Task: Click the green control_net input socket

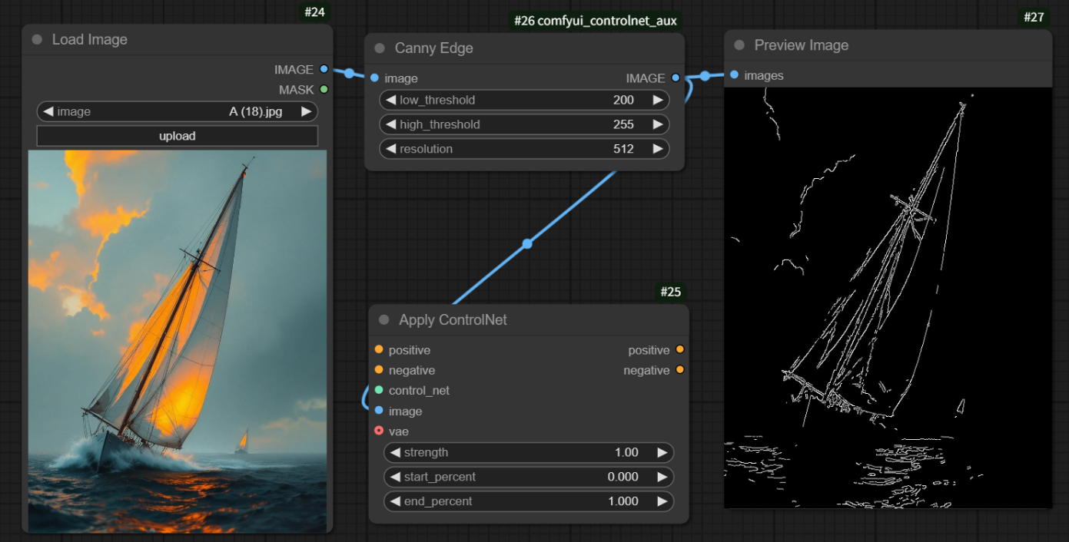Action: click(379, 390)
